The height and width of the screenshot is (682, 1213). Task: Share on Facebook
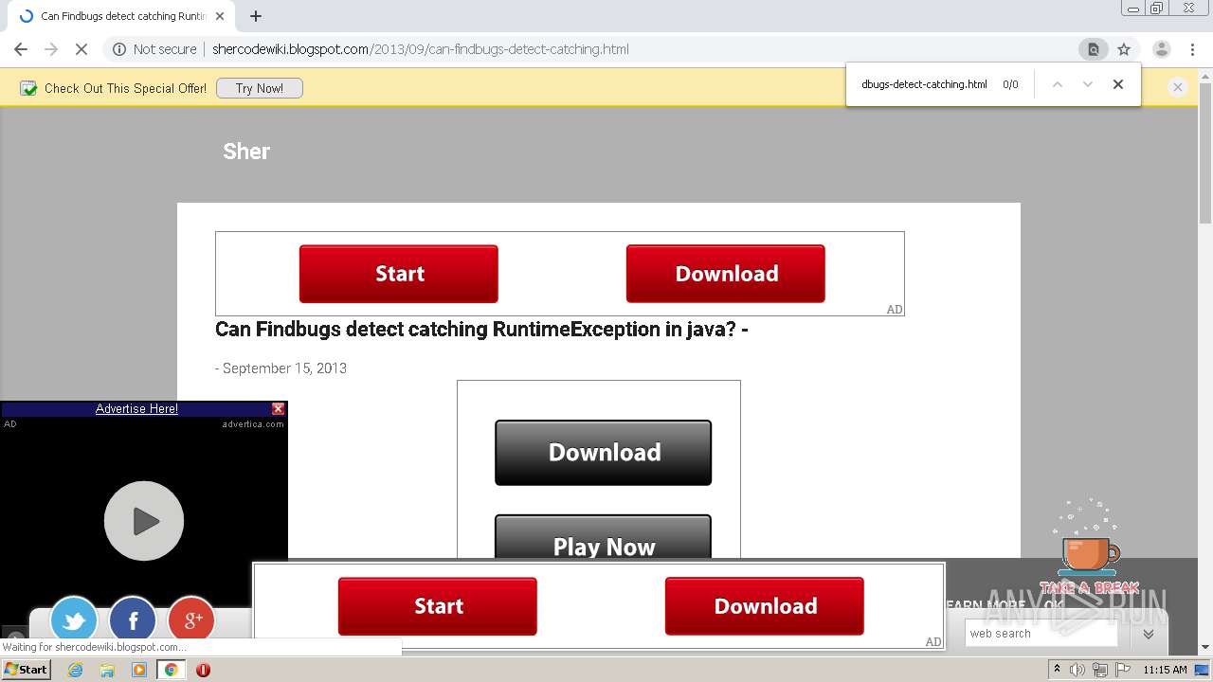[133, 620]
